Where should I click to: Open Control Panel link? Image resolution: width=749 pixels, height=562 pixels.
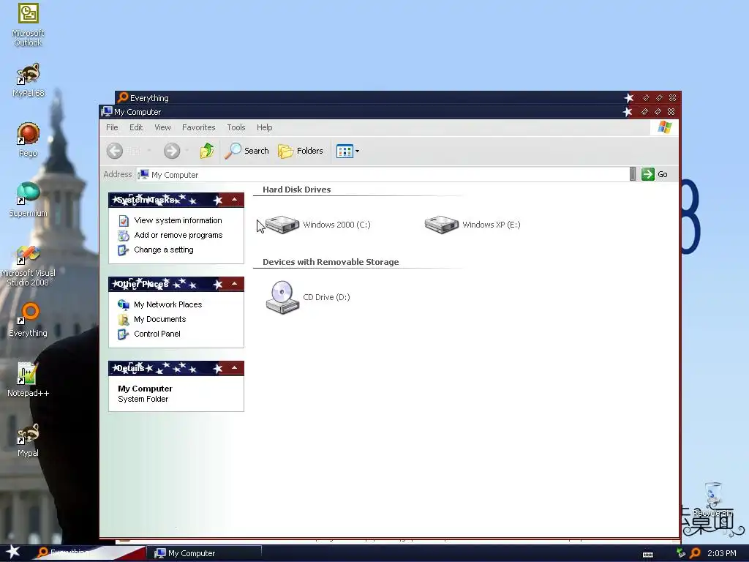click(157, 334)
